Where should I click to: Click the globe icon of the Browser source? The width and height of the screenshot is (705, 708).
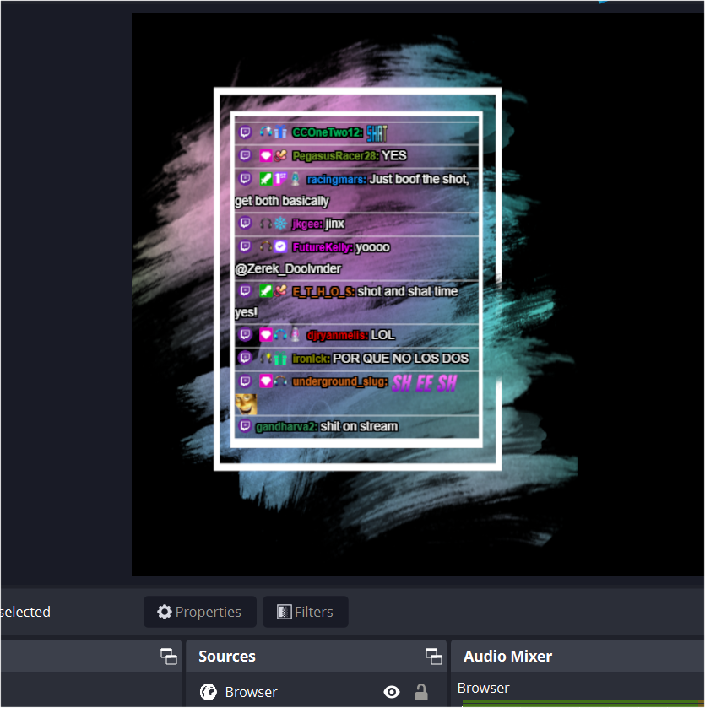tap(208, 692)
